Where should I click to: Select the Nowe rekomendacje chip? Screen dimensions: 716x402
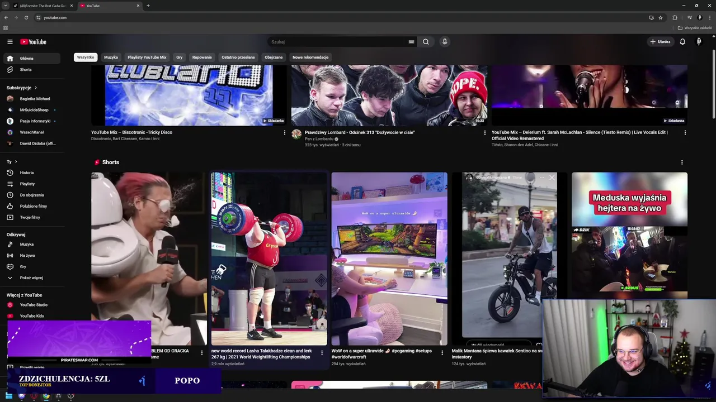(310, 57)
